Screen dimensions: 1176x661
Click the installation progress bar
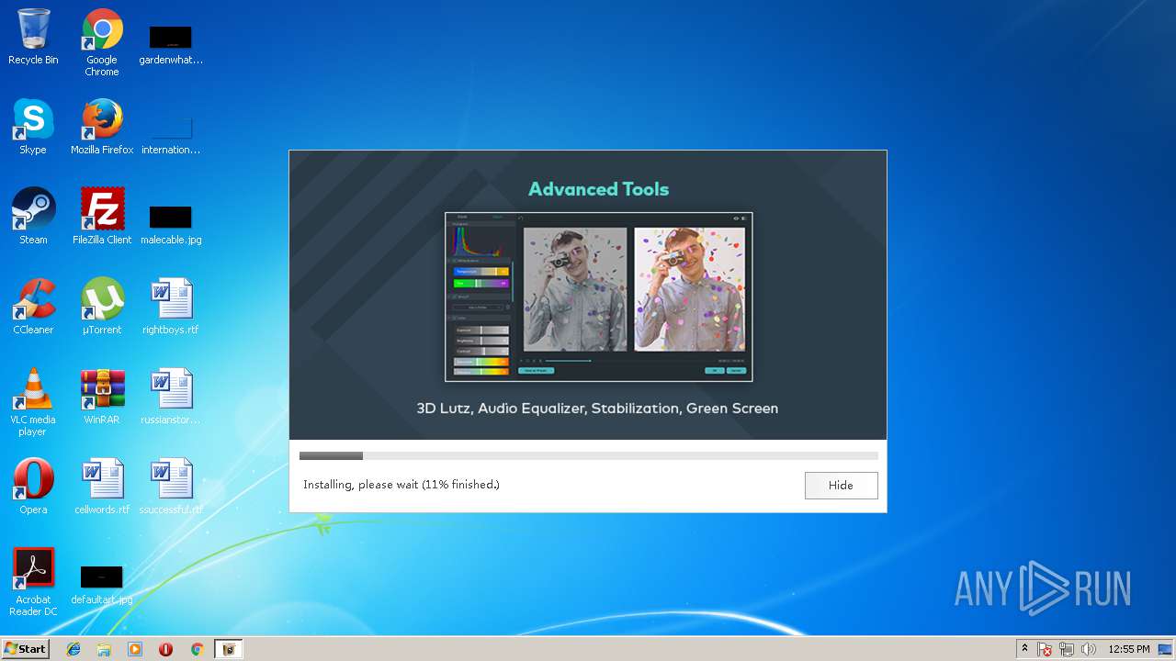[x=588, y=455]
